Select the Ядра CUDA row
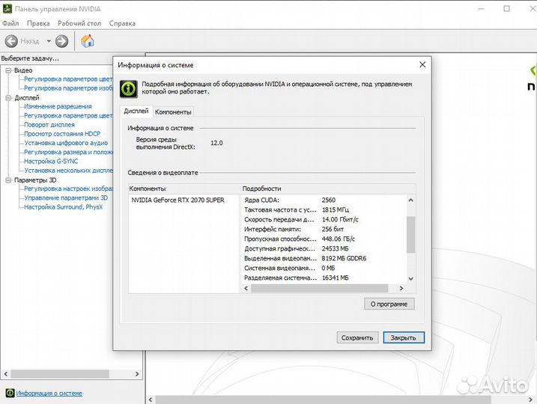Screen dimensions: 537x404 [324, 200]
